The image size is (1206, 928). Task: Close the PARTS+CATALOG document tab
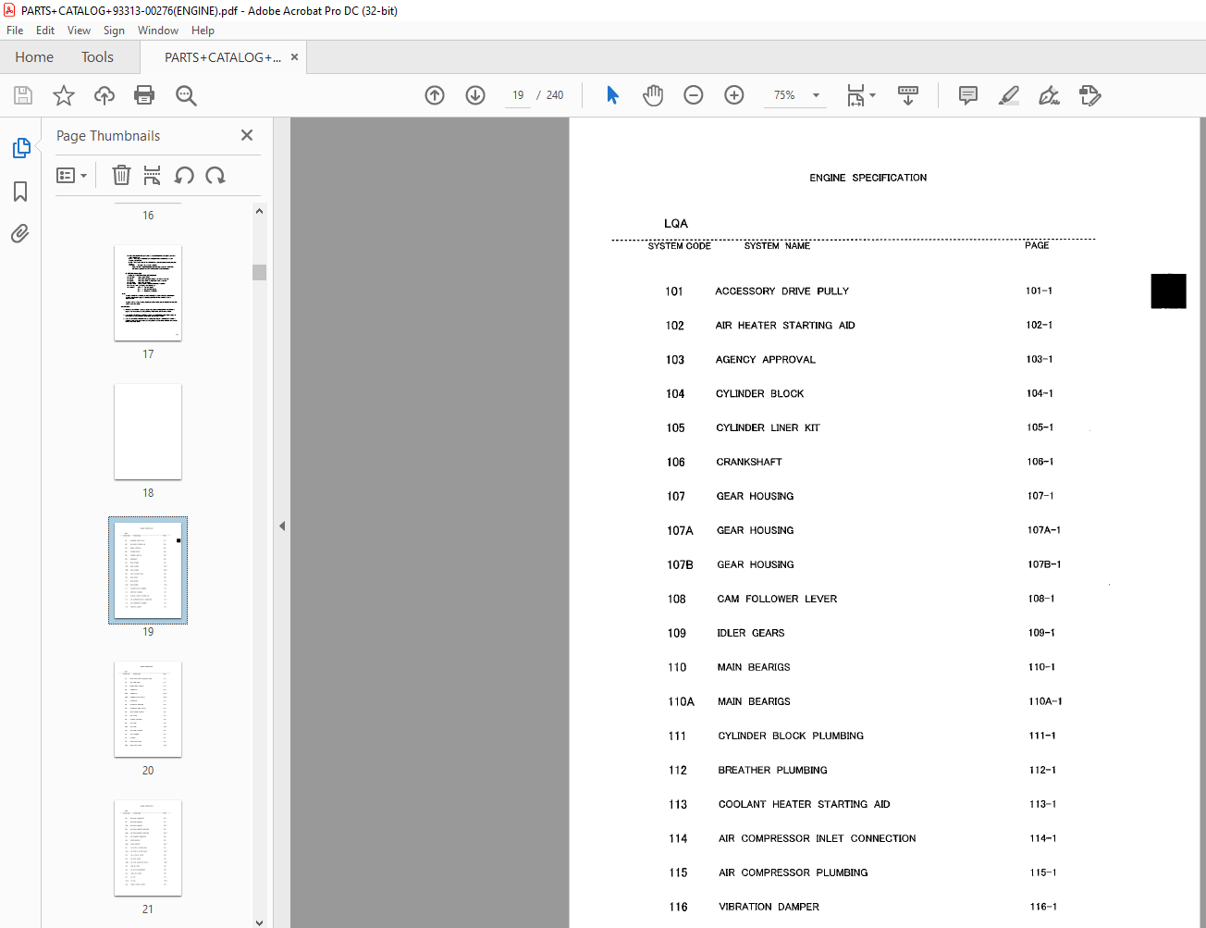[x=294, y=57]
